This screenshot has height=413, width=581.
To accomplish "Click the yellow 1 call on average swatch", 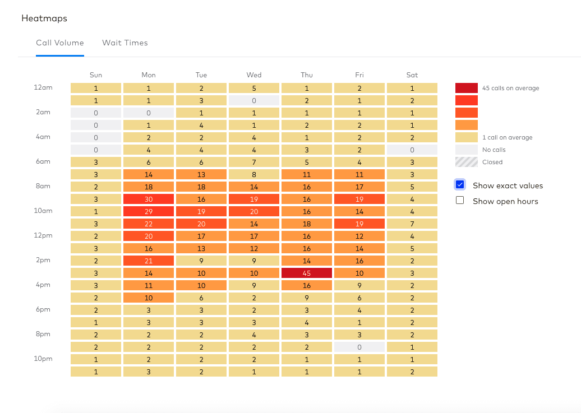I will [466, 137].
